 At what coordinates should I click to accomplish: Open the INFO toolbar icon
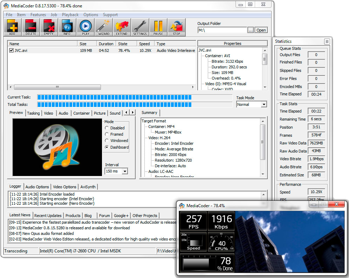point(67,27)
